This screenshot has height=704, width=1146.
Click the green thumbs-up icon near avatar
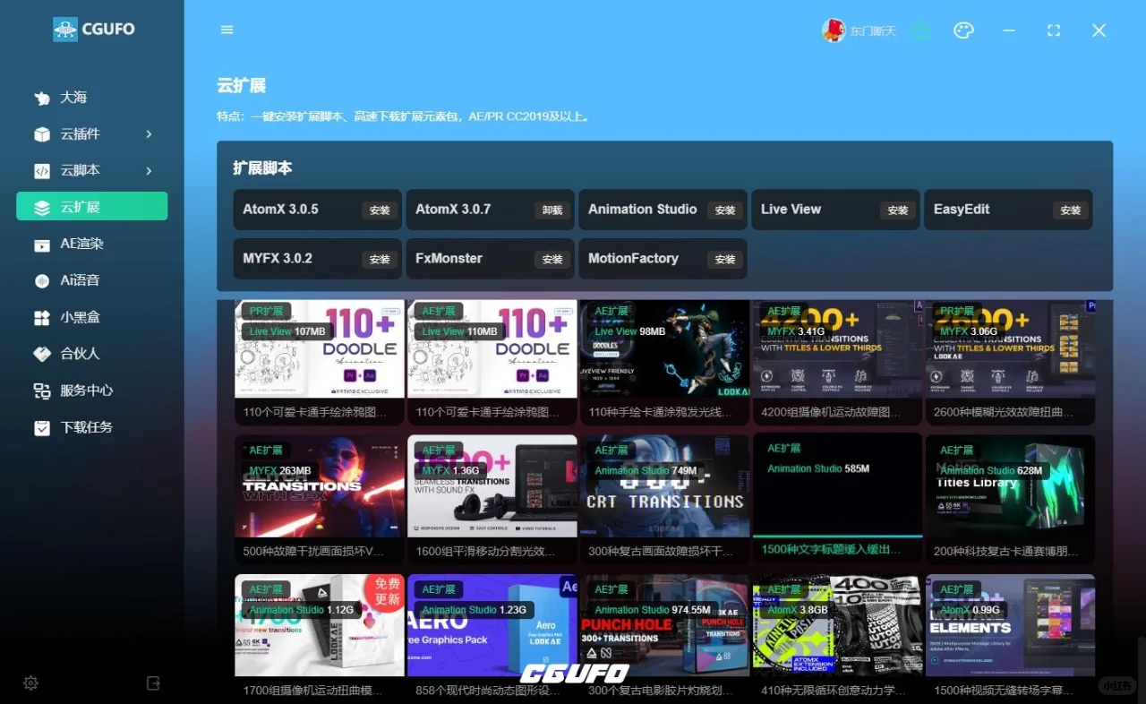pos(921,30)
